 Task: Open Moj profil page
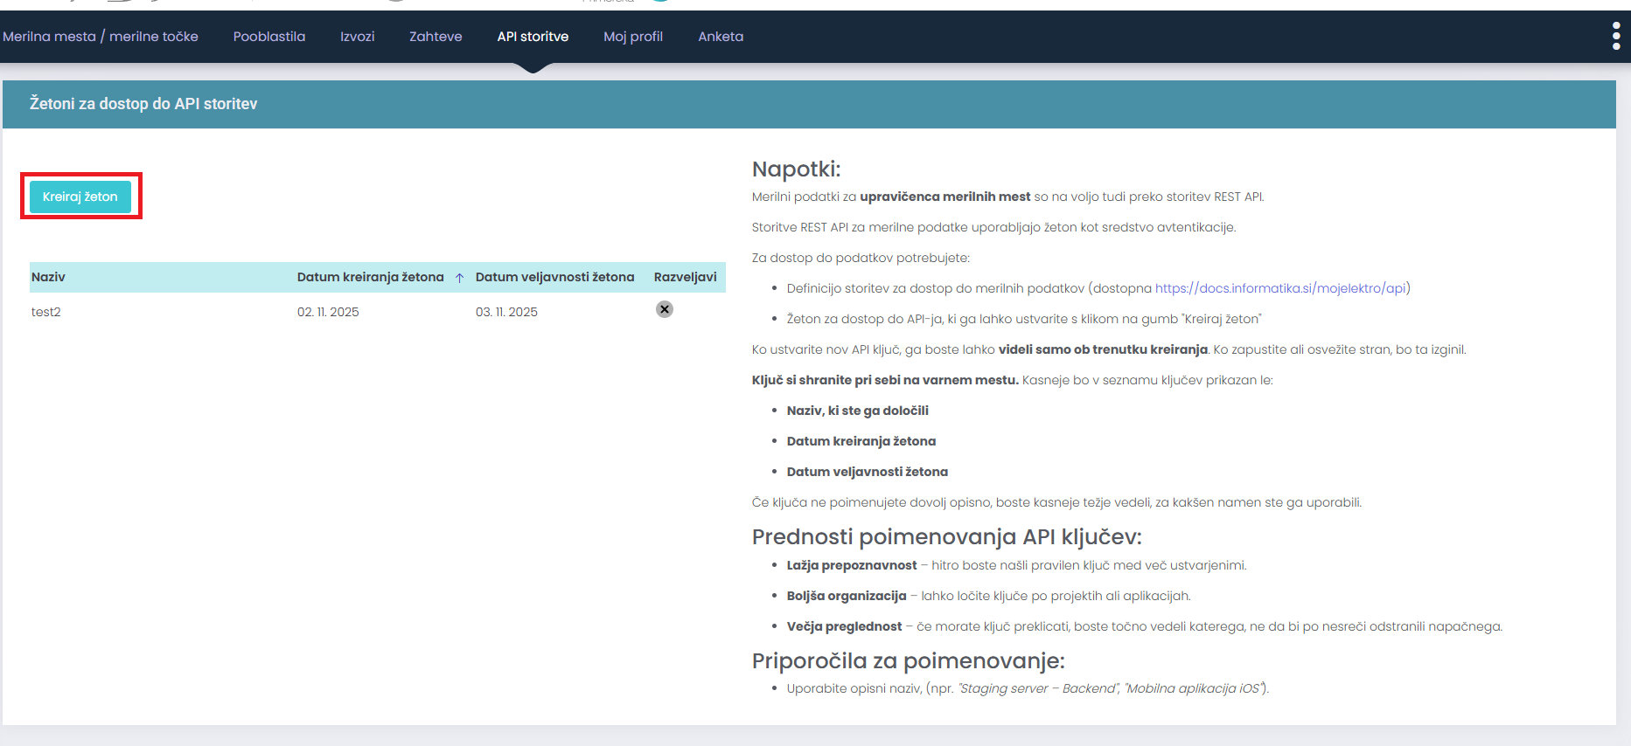(633, 37)
